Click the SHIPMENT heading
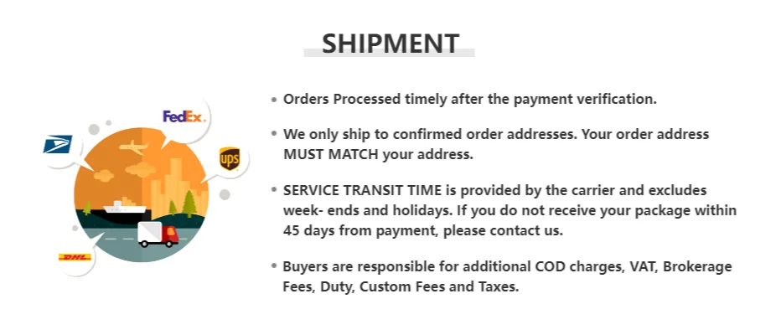The image size is (781, 335). coord(390,44)
